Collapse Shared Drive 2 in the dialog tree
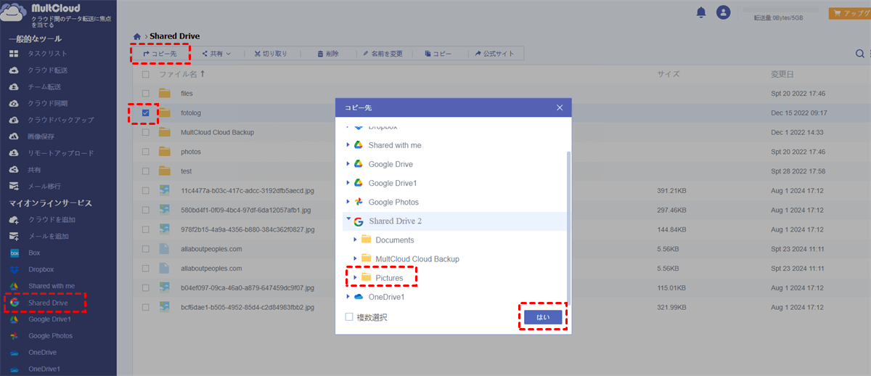The height and width of the screenshot is (376, 871). [348, 220]
